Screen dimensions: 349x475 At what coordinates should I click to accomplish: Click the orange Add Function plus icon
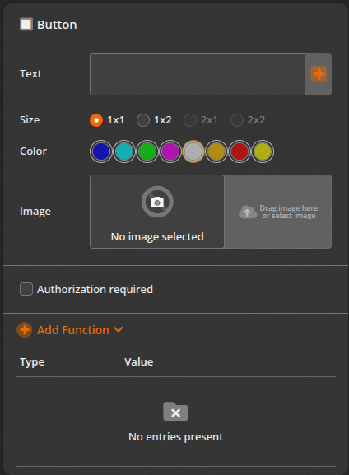coord(25,330)
